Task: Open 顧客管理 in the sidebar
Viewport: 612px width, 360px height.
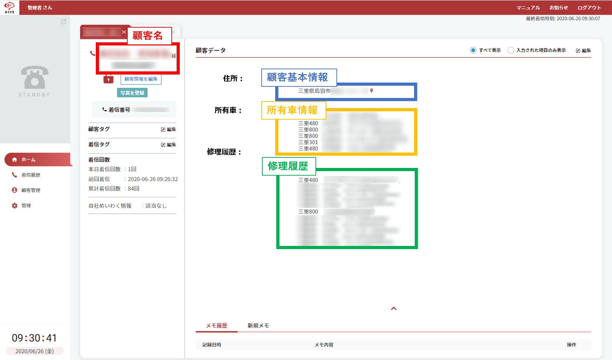Action: tap(31, 190)
